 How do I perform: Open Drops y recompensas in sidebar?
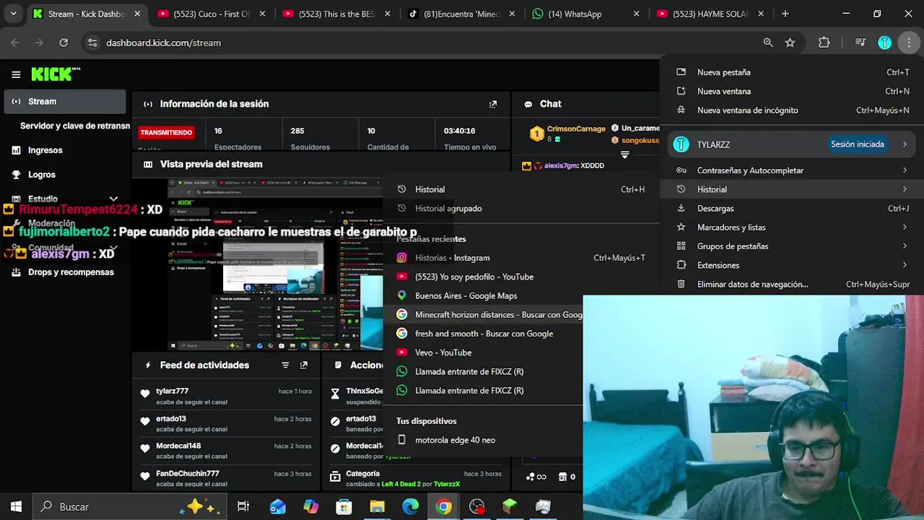pyautogui.click(x=65, y=272)
